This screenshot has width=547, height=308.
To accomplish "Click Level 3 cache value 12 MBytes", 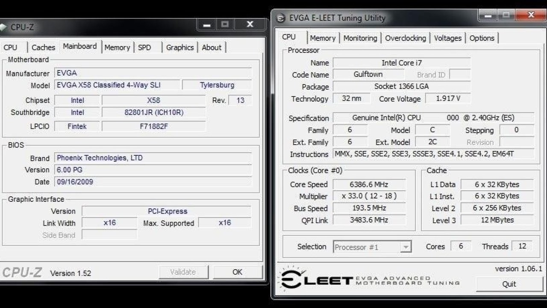I will pyautogui.click(x=497, y=220).
